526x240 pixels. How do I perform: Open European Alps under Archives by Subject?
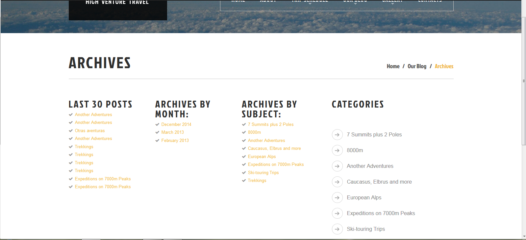click(262, 156)
